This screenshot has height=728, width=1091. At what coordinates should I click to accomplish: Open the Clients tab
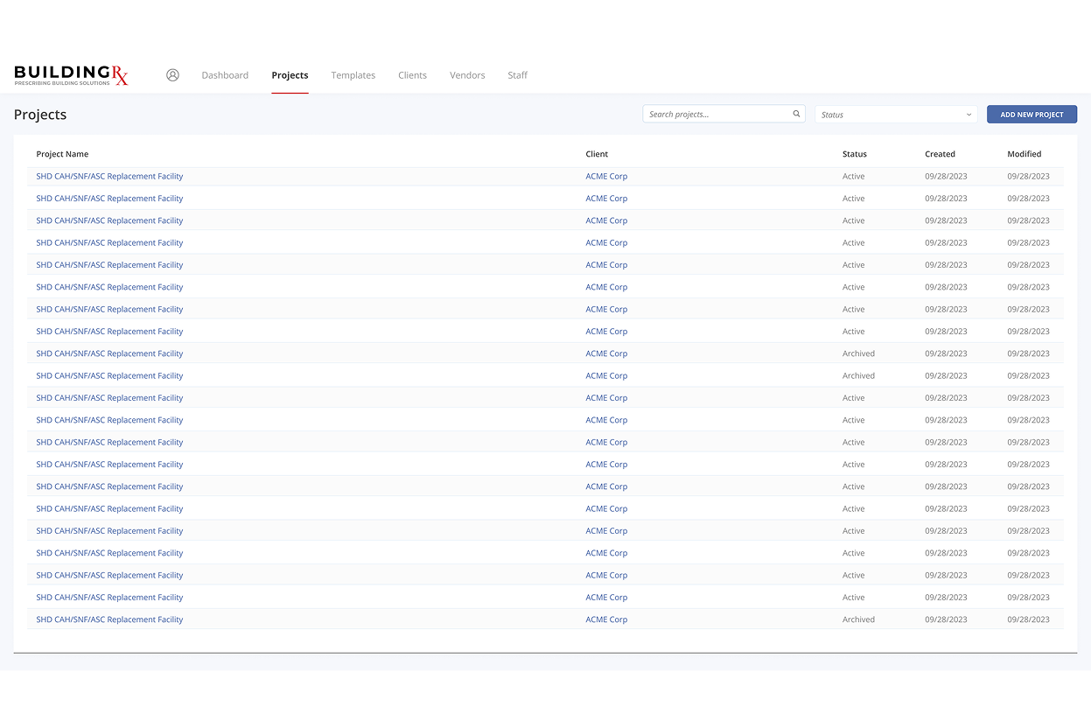(412, 75)
